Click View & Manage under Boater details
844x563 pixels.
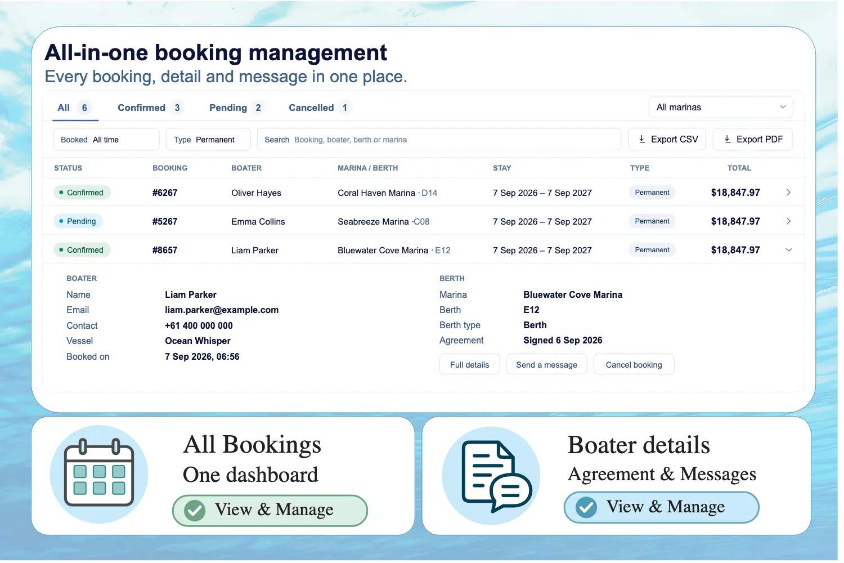click(x=662, y=507)
